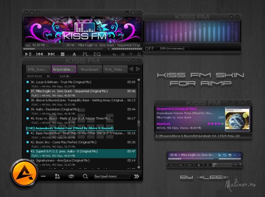The image size is (265, 197).
Task: Click the tray icon in main player title bar
Action: tap(127, 13)
